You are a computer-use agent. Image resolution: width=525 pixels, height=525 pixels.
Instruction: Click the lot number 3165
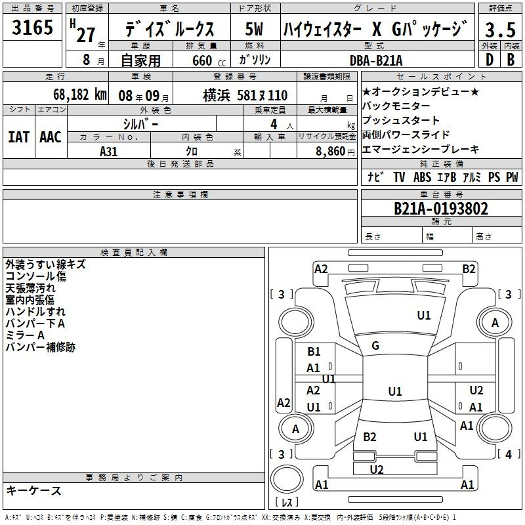coord(32,27)
